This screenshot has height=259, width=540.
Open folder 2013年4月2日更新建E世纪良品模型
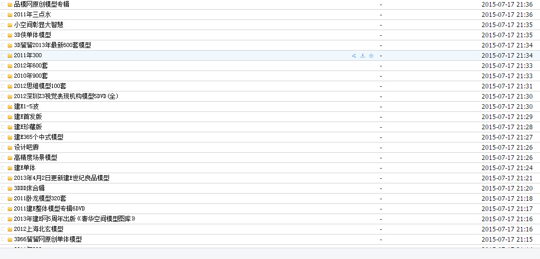tap(61, 178)
